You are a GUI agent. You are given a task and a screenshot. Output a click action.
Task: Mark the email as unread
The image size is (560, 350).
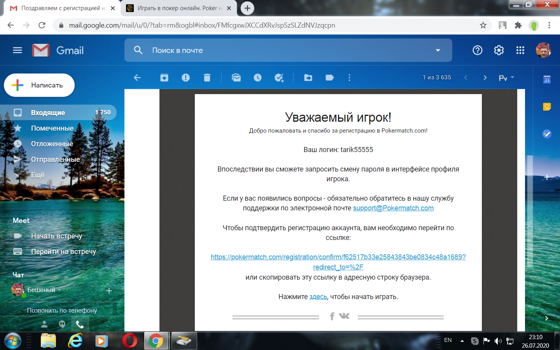[236, 78]
